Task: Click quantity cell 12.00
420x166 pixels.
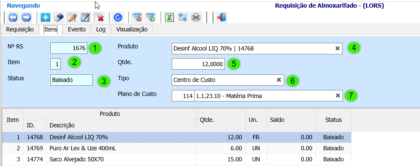Action: [x=221, y=137]
